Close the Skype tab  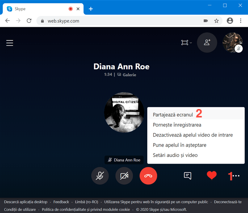(x=78, y=9)
